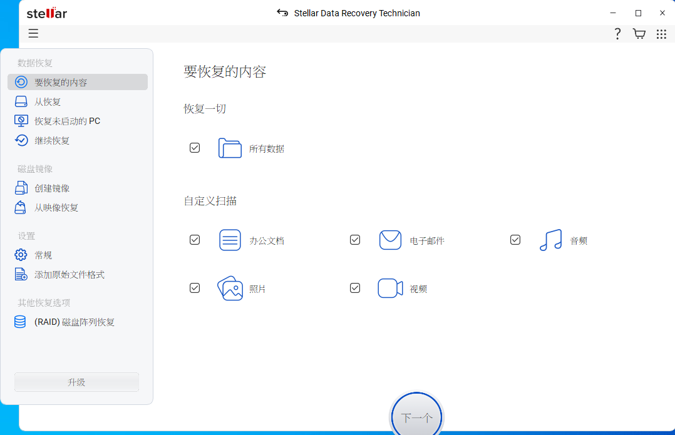Open 创建镜像 in the sidebar
675x435 pixels.
(x=52, y=188)
